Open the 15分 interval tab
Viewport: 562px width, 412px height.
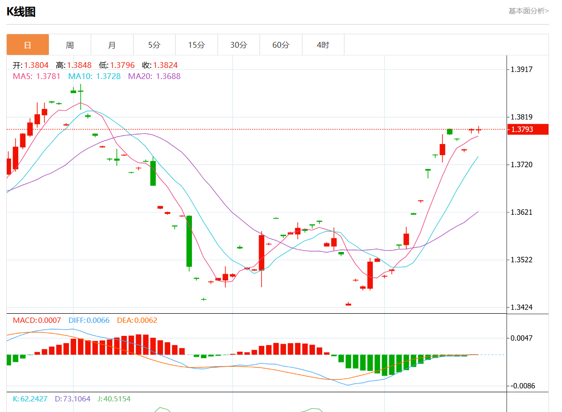pyautogui.click(x=196, y=45)
